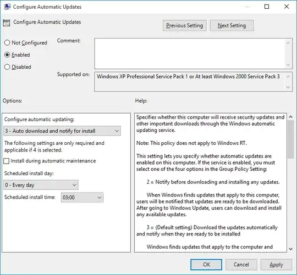Go to Next Setting
The width and height of the screenshot is (297, 275).
232,25
